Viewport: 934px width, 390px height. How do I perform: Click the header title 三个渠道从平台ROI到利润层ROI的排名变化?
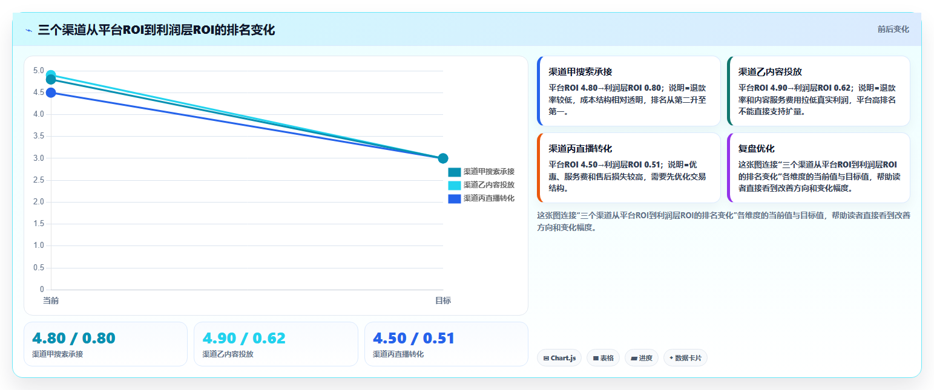tap(156, 30)
